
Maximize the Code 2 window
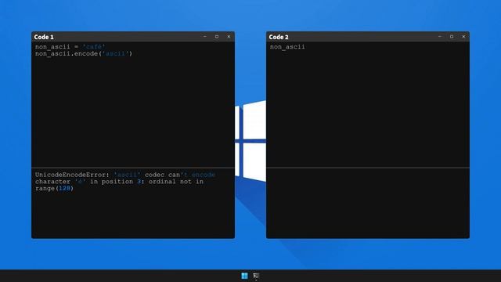452,37
